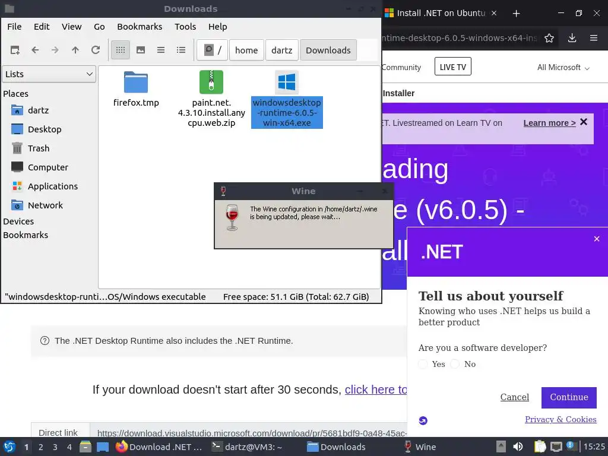This screenshot has width=608, height=456.
Task: Switch to compact list view mode
Action: point(161,50)
